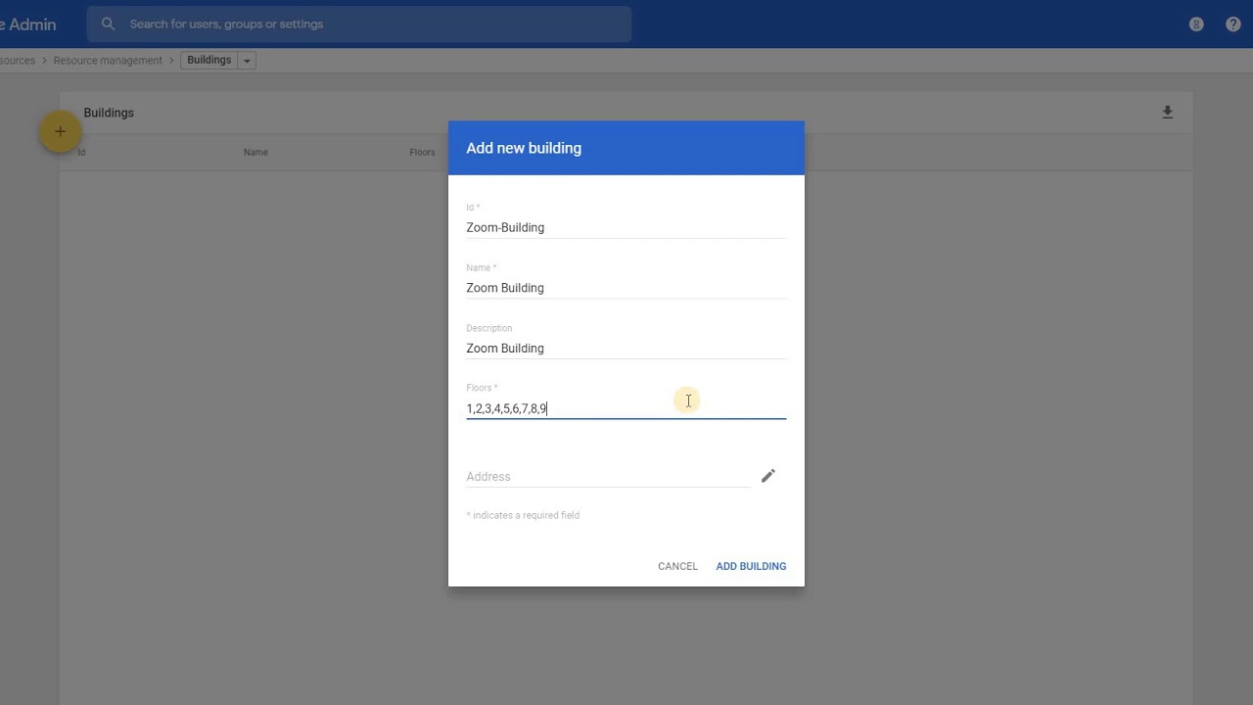
Task: Click the download buildings icon
Action: pos(1167,113)
